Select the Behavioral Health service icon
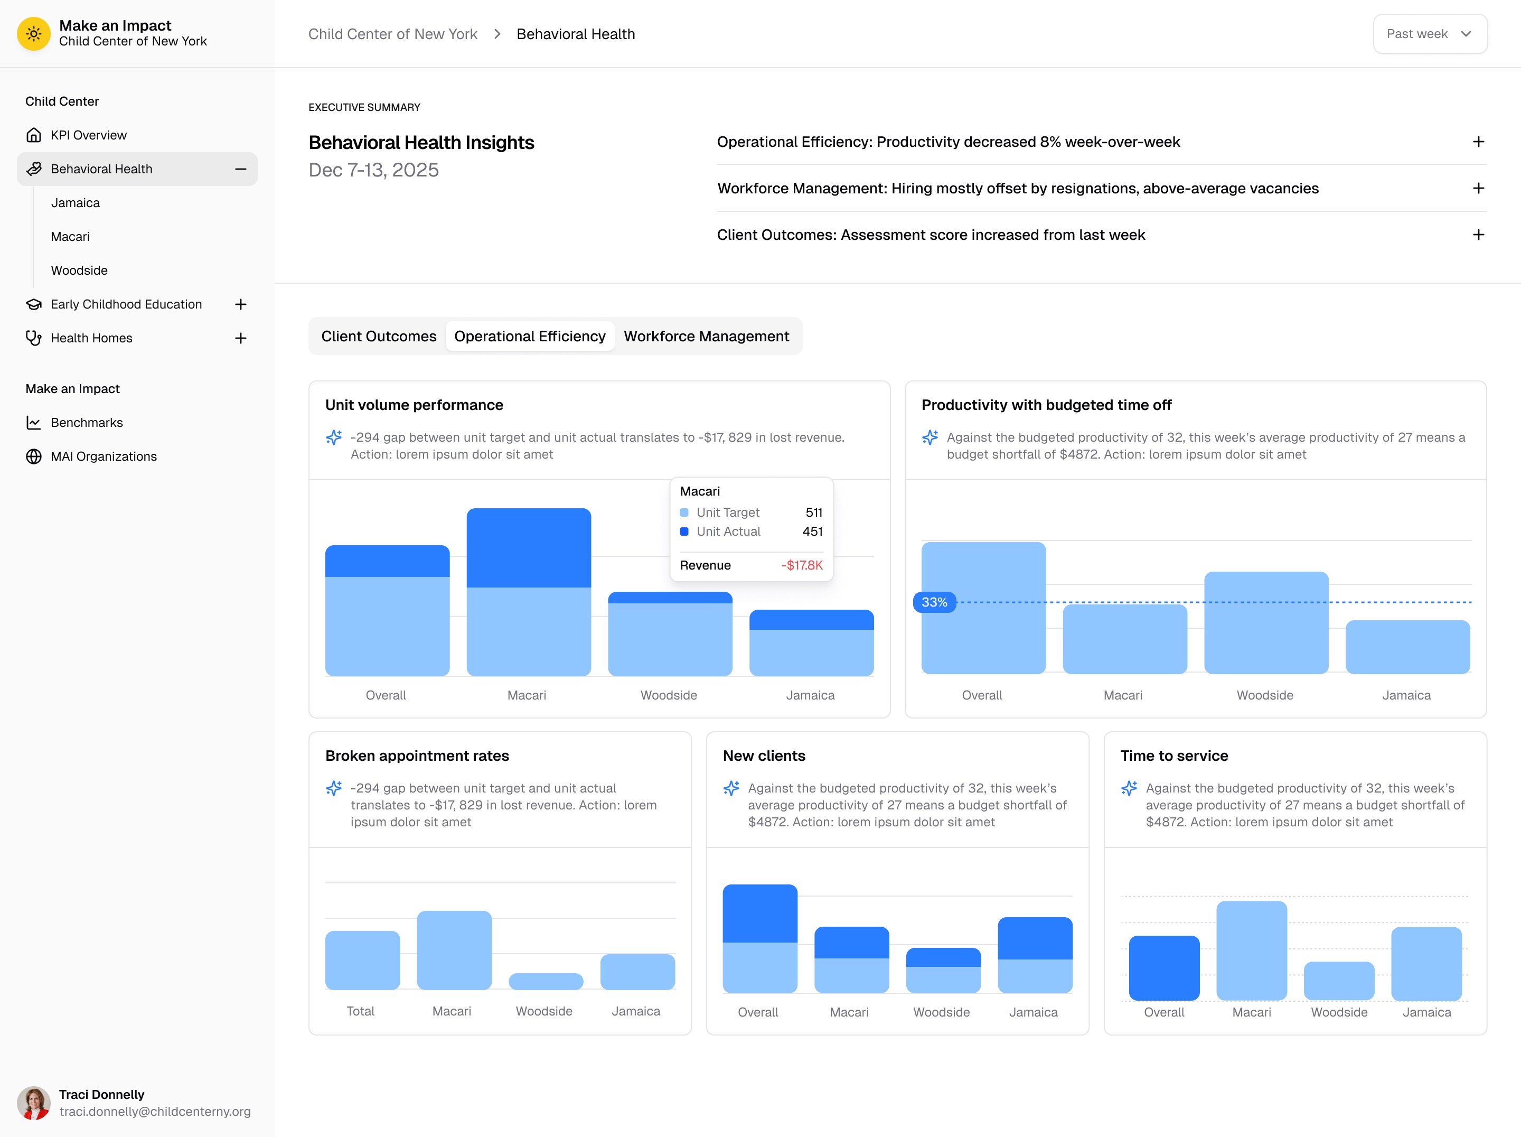1521x1137 pixels. (34, 169)
